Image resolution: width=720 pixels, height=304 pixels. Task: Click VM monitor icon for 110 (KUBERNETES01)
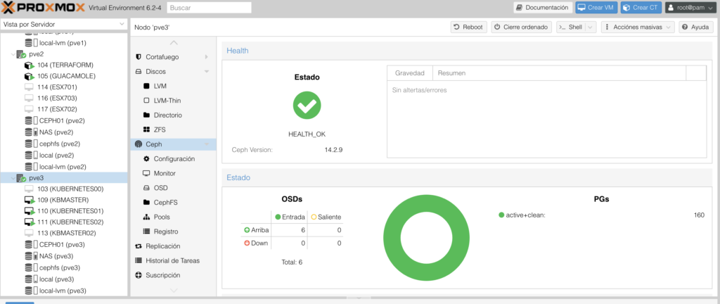pyautogui.click(x=30, y=211)
